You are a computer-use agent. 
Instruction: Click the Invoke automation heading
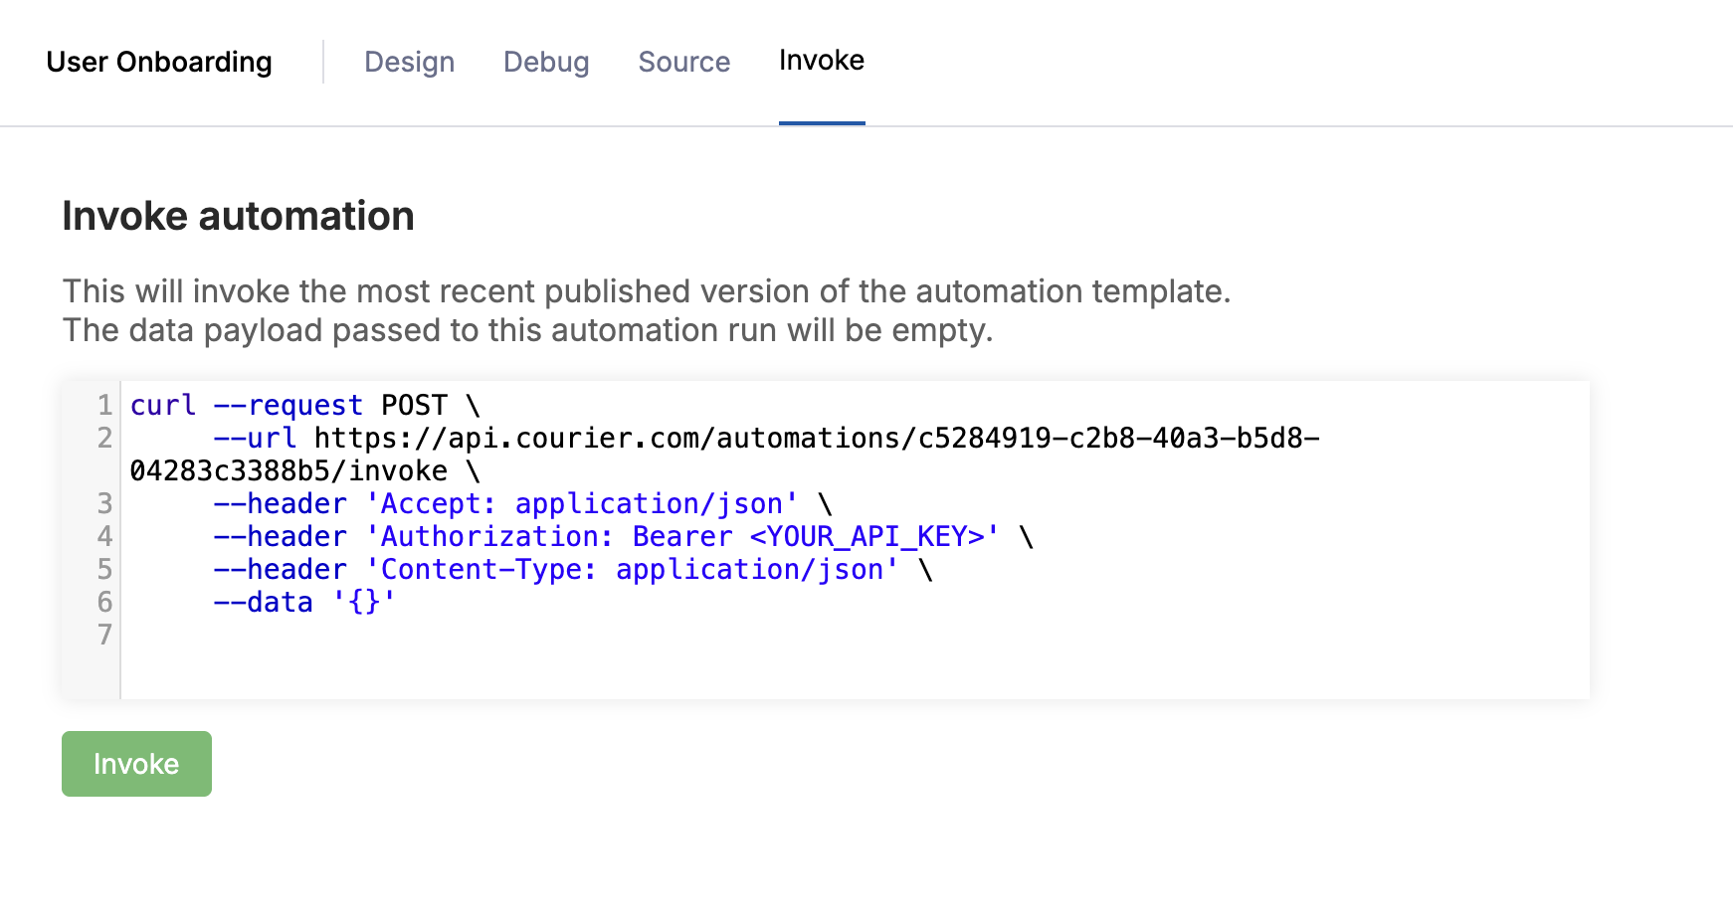(239, 216)
